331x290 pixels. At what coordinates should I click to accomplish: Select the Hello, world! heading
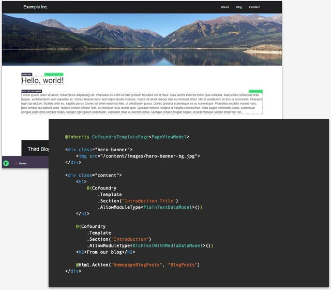coord(42,81)
